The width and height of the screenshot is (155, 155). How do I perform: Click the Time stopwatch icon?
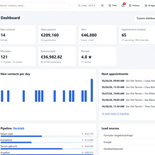(110, 5)
